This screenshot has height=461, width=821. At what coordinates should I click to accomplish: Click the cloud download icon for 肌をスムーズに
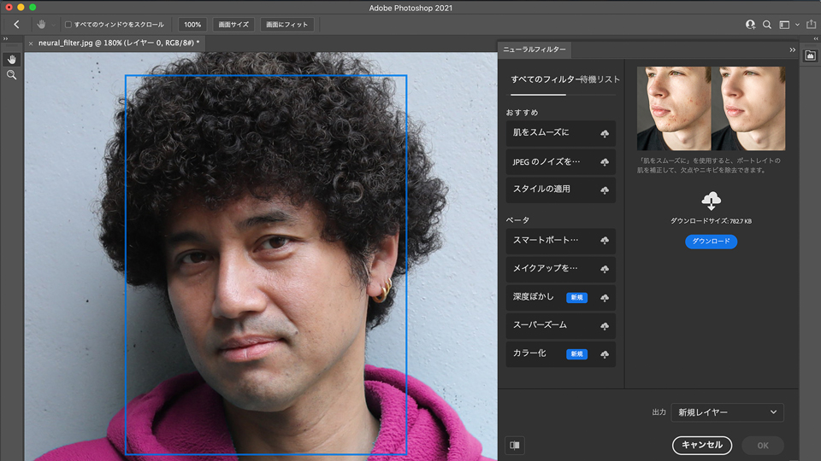[605, 134]
